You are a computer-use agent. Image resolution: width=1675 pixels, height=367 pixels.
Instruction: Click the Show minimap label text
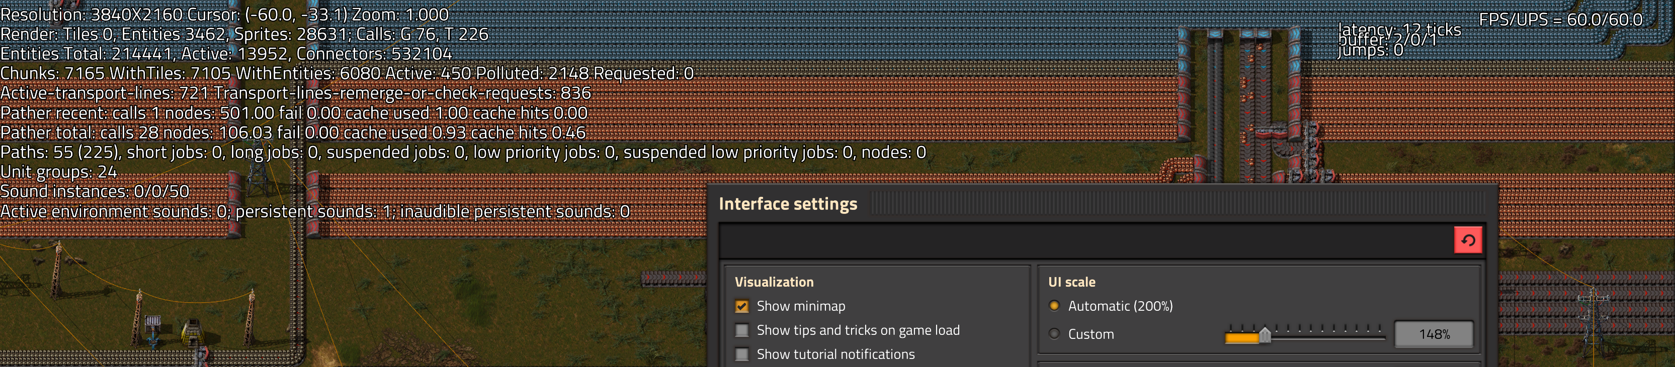800,306
